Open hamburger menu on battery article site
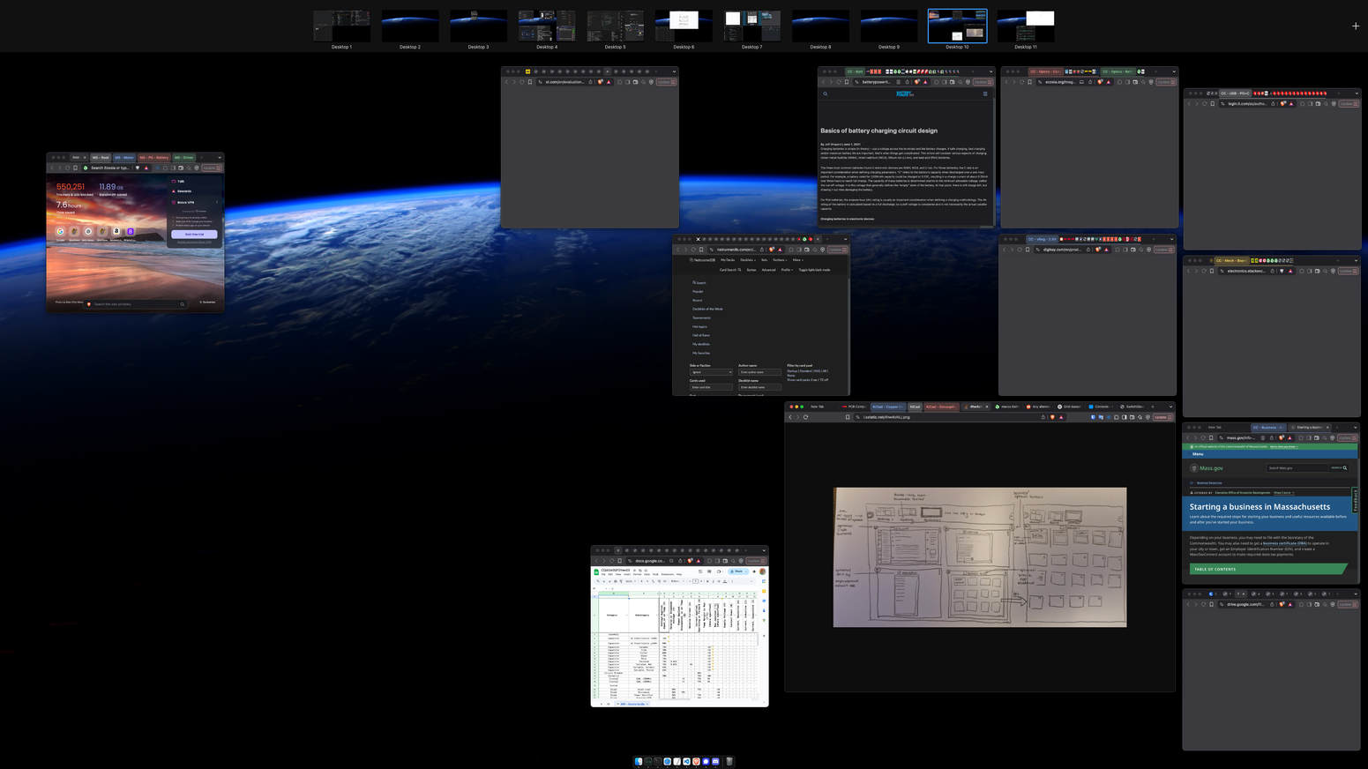1368x769 pixels. [x=985, y=93]
